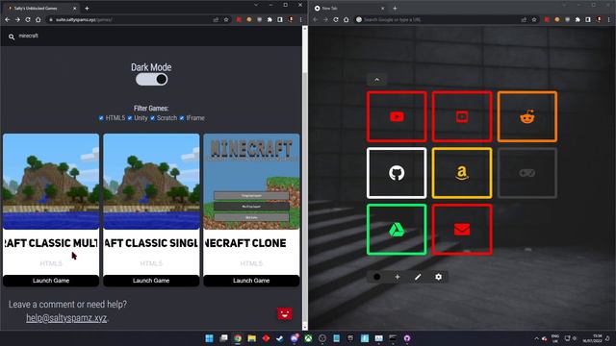Uncheck the IFrame filter checkbox

[182, 118]
